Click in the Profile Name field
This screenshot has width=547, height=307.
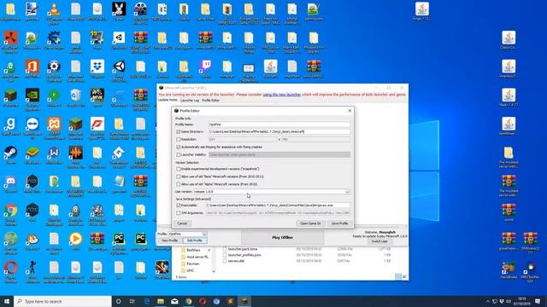coord(279,125)
